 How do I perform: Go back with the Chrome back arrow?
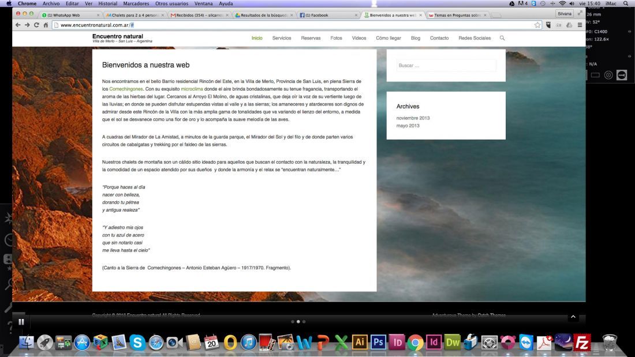tap(18, 25)
